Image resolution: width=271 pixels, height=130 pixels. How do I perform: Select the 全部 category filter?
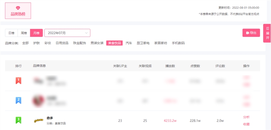tap(25, 43)
